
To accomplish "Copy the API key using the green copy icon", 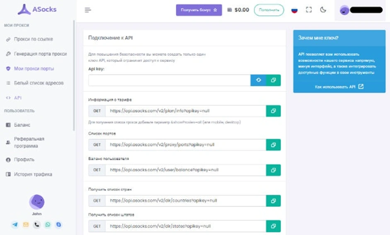I will click(x=273, y=80).
